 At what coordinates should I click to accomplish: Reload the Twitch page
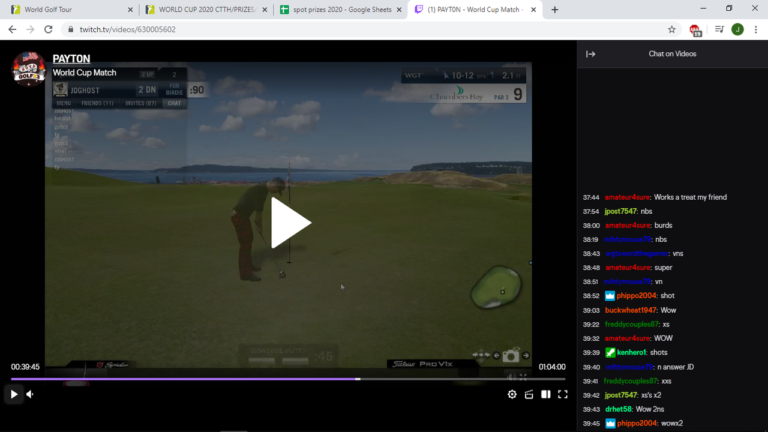pyautogui.click(x=49, y=29)
